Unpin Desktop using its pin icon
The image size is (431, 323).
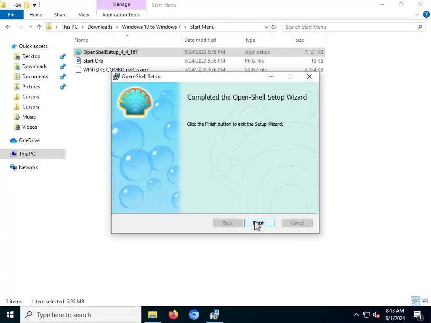point(63,56)
